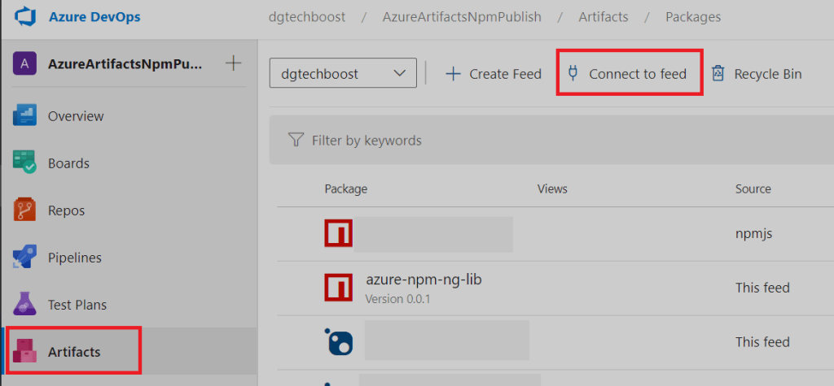Open Test Plans flask icon
This screenshot has height=386, width=834.
(x=25, y=305)
